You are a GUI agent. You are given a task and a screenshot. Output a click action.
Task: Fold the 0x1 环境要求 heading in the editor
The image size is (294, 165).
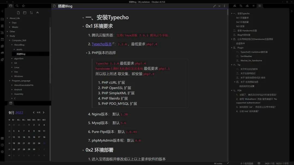pyautogui.click(x=83, y=27)
